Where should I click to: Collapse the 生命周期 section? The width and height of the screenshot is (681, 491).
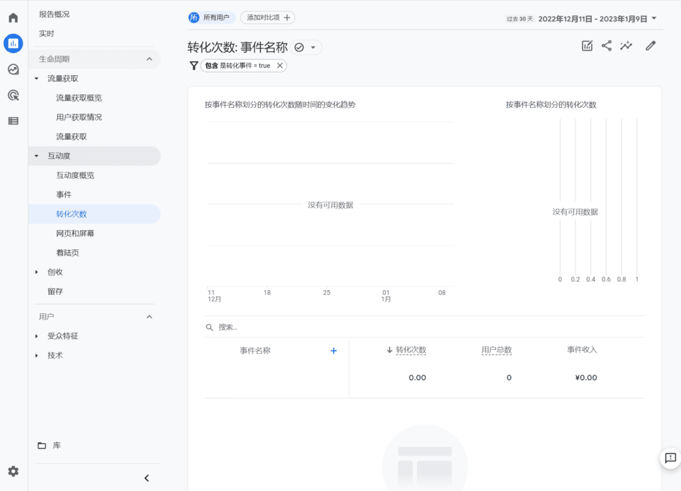[x=150, y=59]
